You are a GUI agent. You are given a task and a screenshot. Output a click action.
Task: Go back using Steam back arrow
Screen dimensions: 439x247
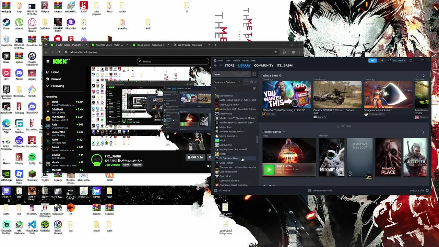pos(215,66)
